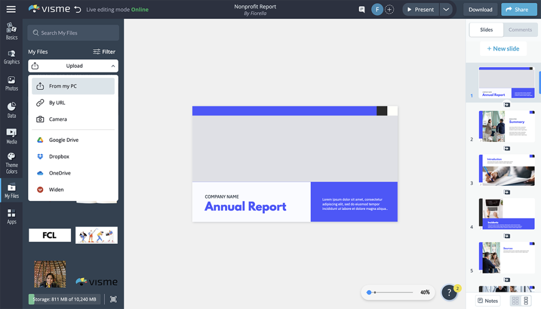Viewport: 541px width, 309px height.
Task: Open the Data panel
Action: point(11,110)
